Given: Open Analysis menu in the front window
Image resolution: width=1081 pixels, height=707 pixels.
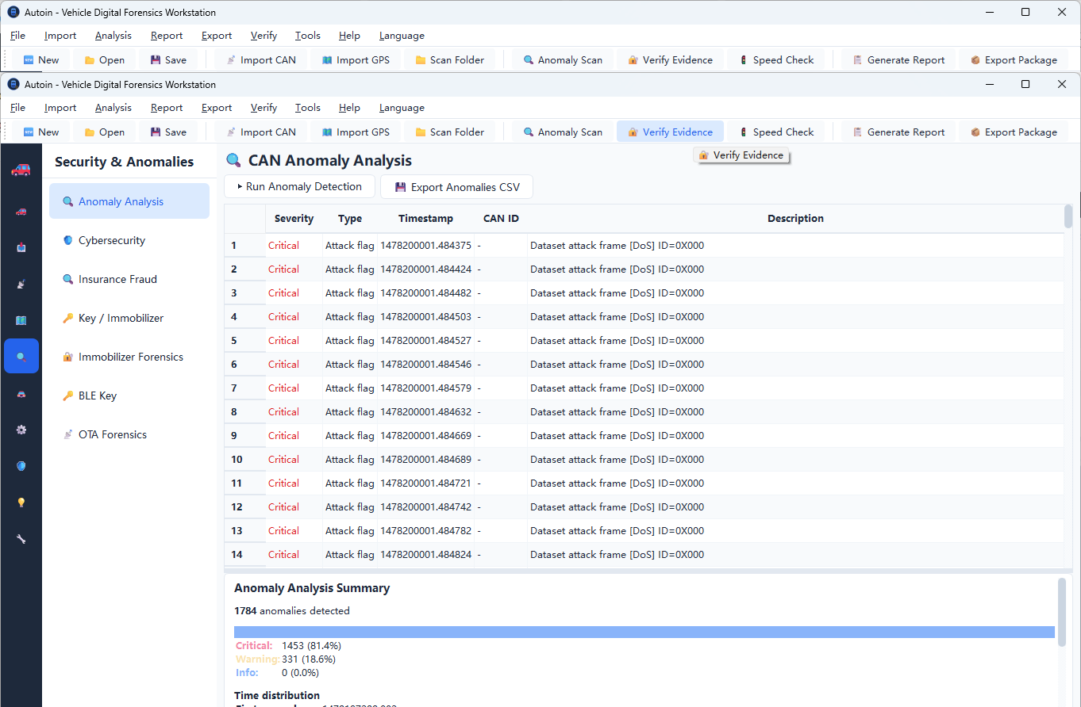Looking at the screenshot, I should click(113, 108).
